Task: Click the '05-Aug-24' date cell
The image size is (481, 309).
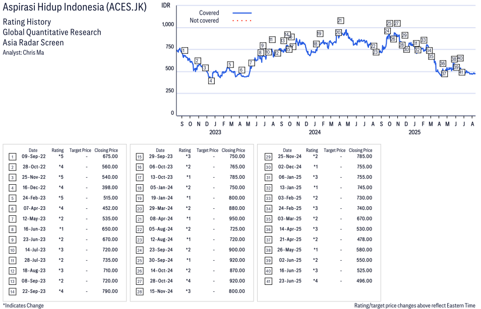Action: click(161, 229)
